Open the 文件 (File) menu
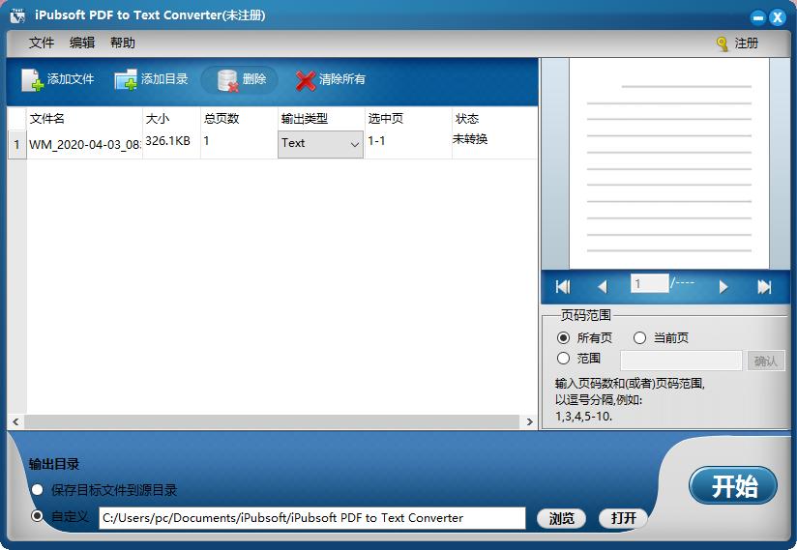This screenshot has height=550, width=797. [42, 43]
